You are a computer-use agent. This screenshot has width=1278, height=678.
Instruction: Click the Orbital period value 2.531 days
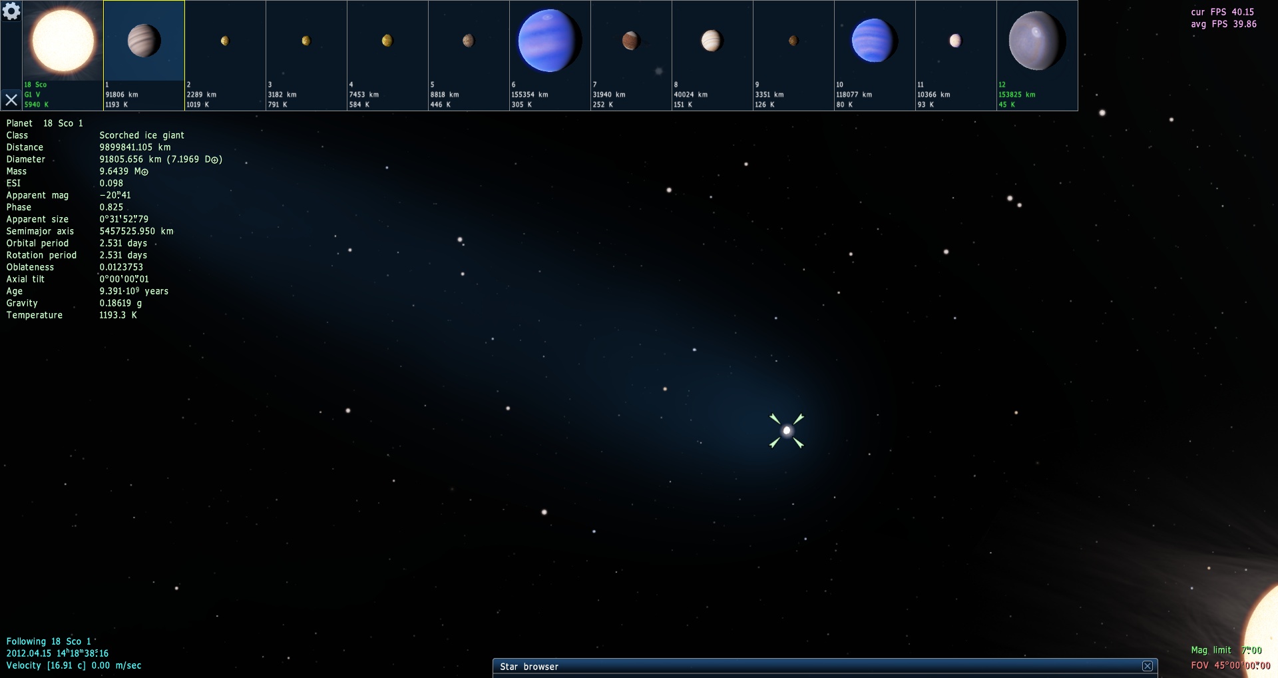(123, 243)
